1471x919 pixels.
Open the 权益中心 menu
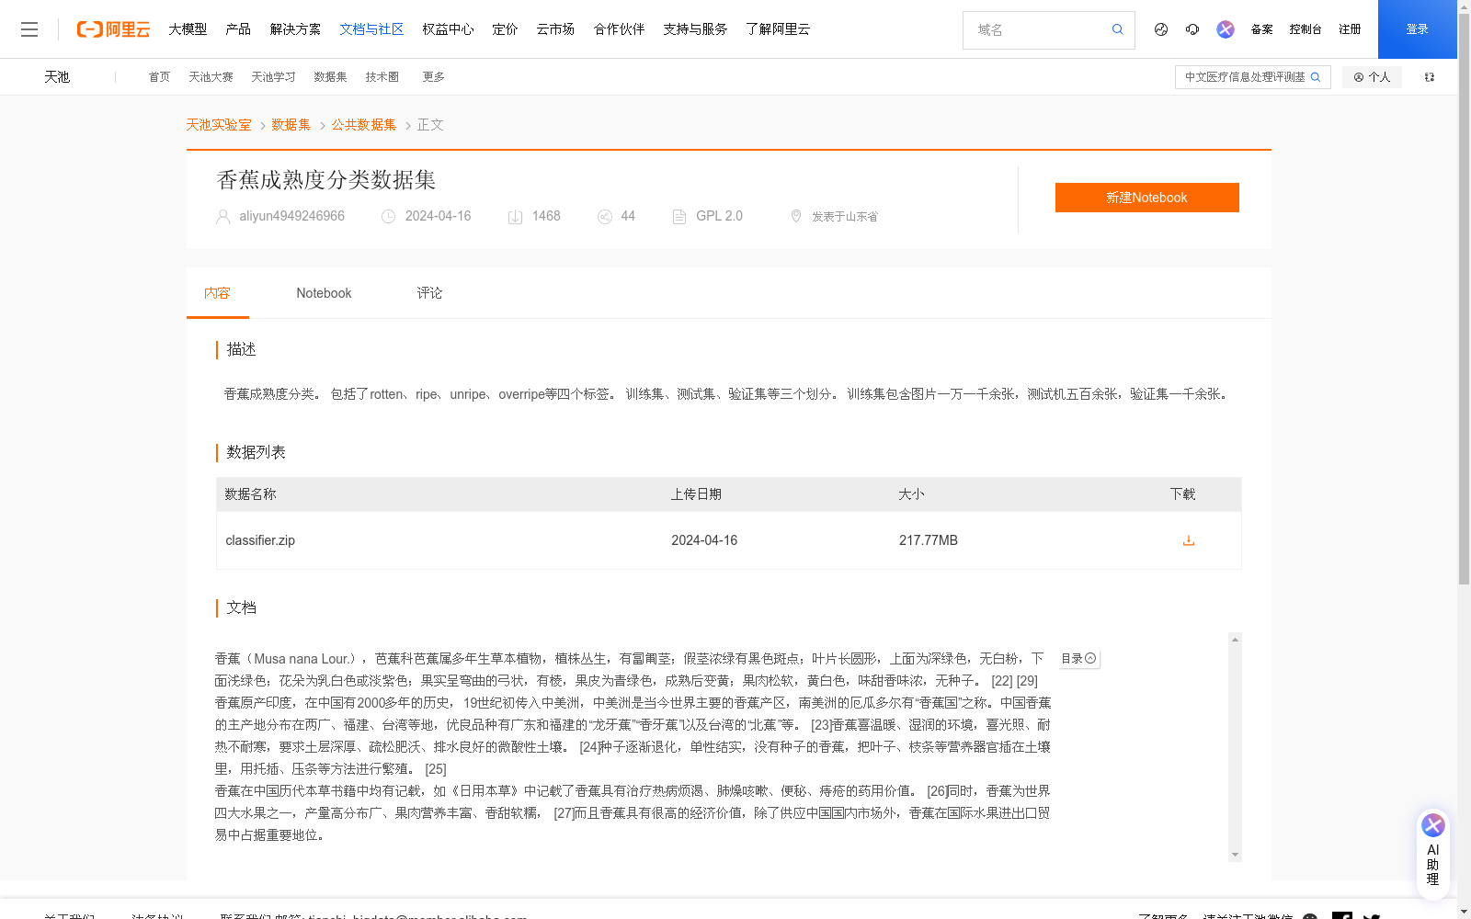(x=448, y=29)
